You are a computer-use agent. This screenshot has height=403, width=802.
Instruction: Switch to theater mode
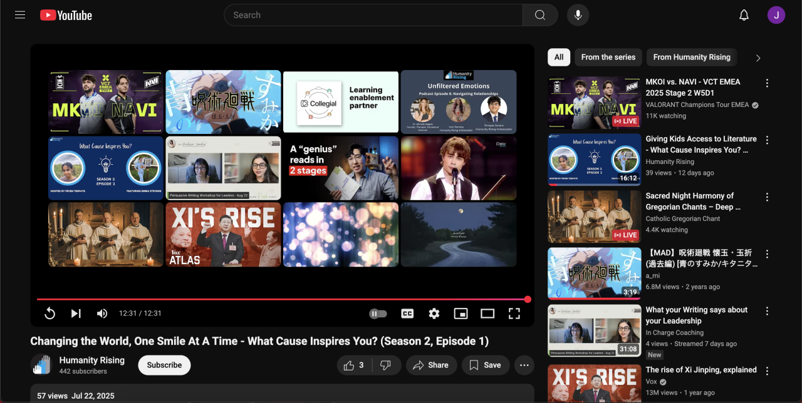[487, 314]
